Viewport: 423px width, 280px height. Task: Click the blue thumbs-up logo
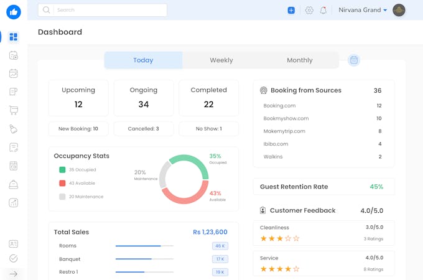pyautogui.click(x=14, y=12)
